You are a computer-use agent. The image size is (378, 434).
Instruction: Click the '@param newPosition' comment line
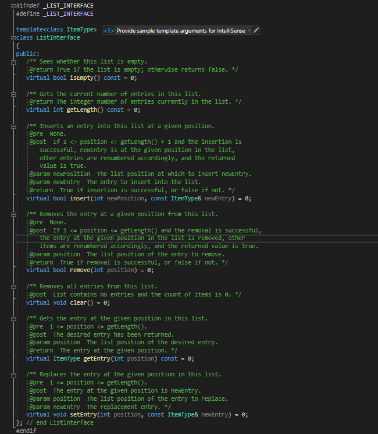click(x=140, y=174)
